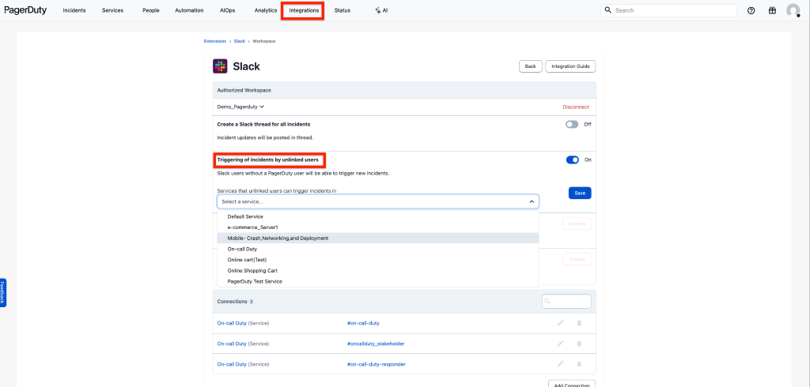Open the Analytics menu
The width and height of the screenshot is (810, 387).
coord(266,10)
